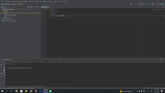Click horizontal scrollbar in Run console
165x93 pixels.
coord(26,87)
